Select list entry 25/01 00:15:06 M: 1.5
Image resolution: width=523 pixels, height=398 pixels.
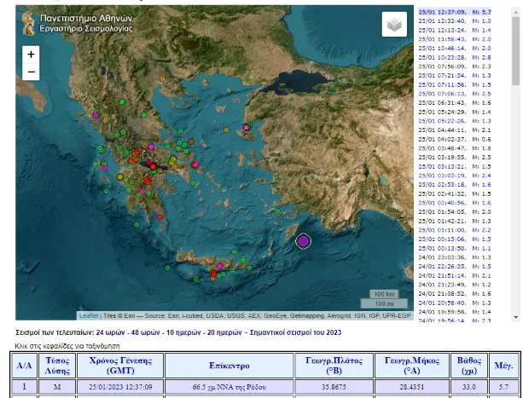pos(455,239)
